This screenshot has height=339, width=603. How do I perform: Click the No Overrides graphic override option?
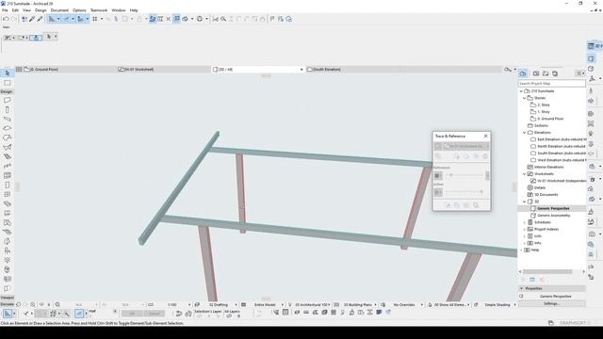pos(404,304)
